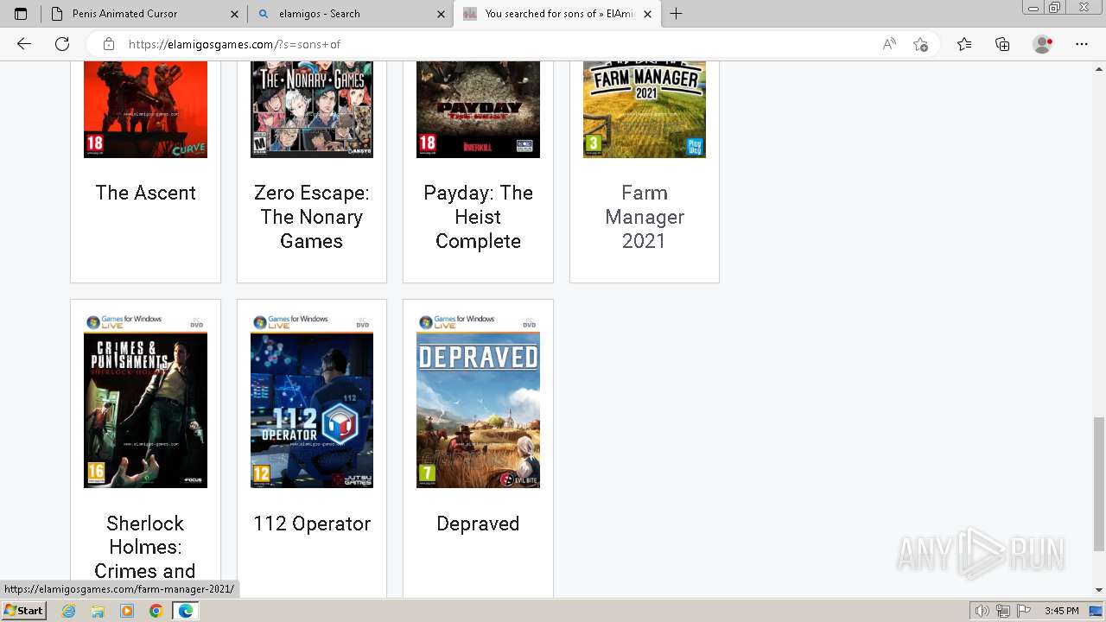Close the elamigos - Search tab
1106x622 pixels.
tap(441, 14)
